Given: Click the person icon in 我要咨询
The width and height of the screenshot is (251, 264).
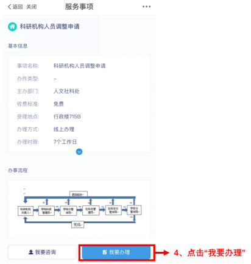Looking at the screenshot, I should (x=31, y=252).
